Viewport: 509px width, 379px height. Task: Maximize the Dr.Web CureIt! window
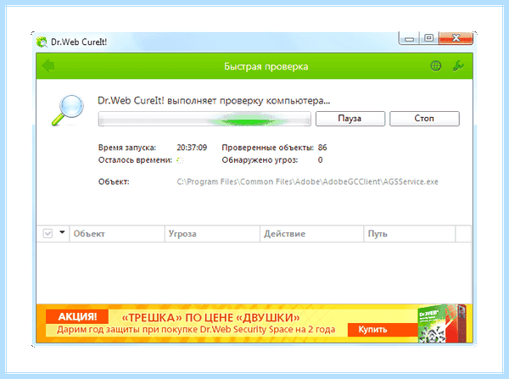coord(428,38)
